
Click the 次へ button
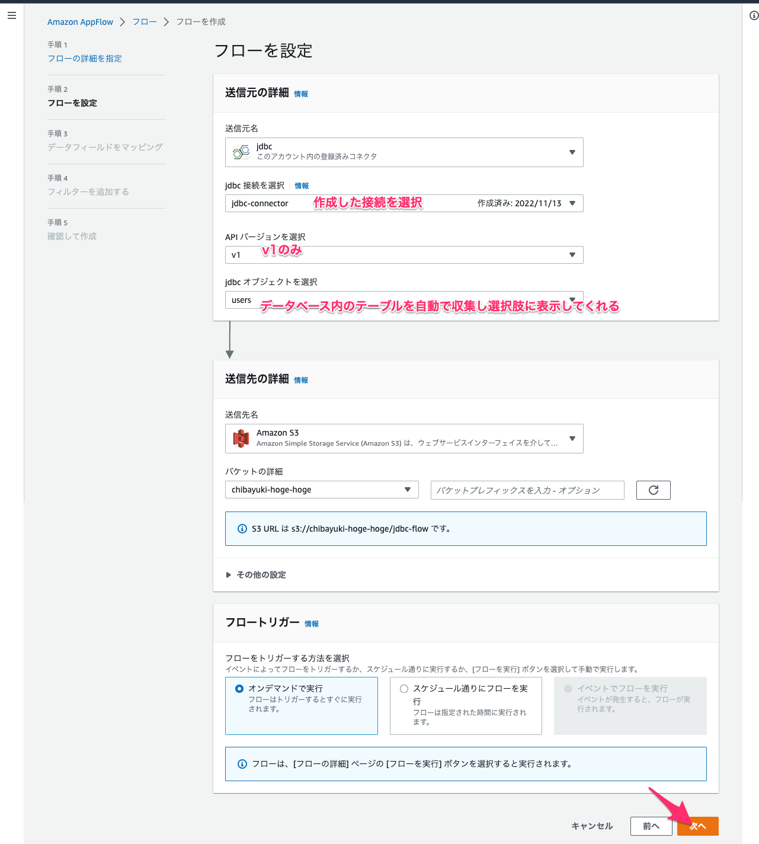(697, 826)
